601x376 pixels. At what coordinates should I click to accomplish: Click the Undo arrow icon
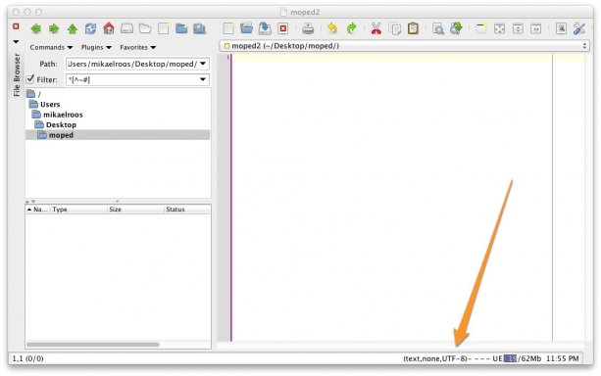[332, 28]
